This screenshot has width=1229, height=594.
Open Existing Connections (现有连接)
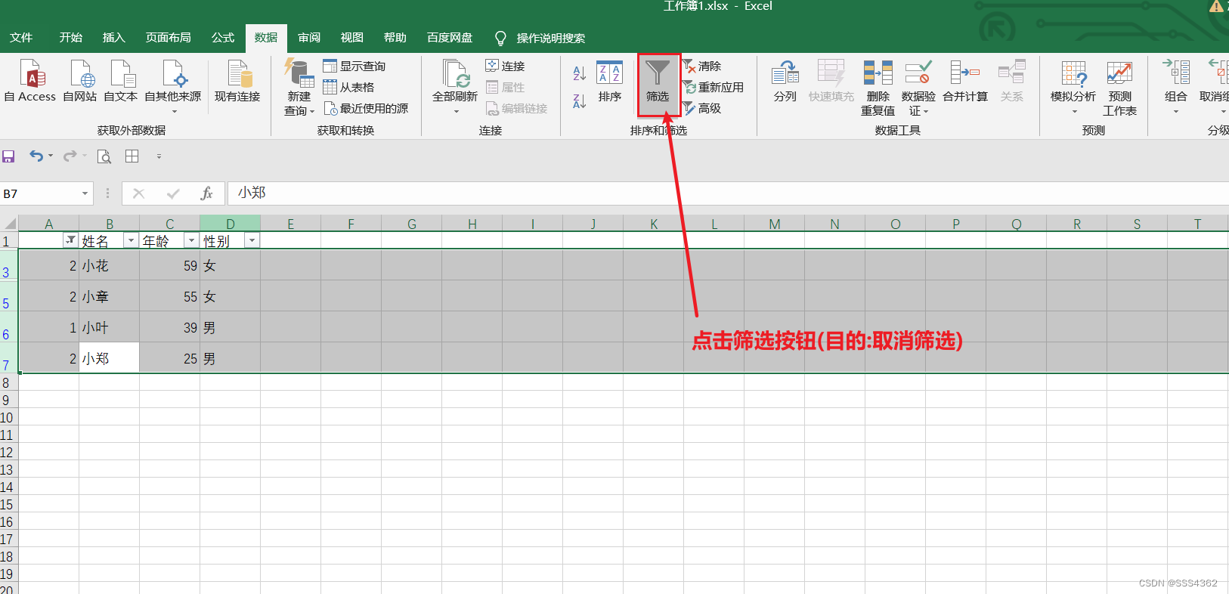click(x=237, y=81)
